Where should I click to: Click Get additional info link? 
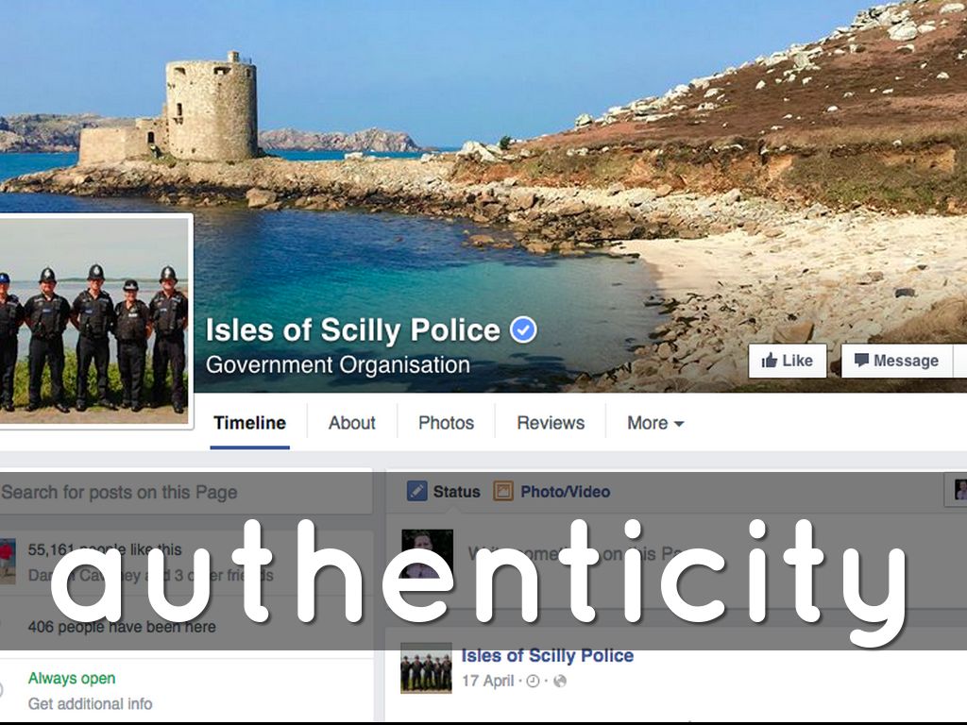pos(90,703)
